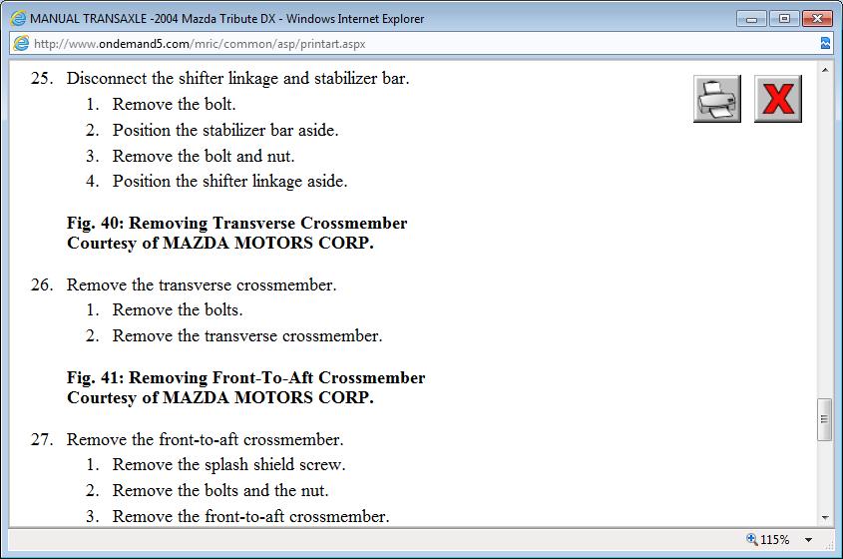Click step 27 'Remove the front-to-aft crossmember.' heading
The width and height of the screenshot is (843, 559).
tap(205, 439)
